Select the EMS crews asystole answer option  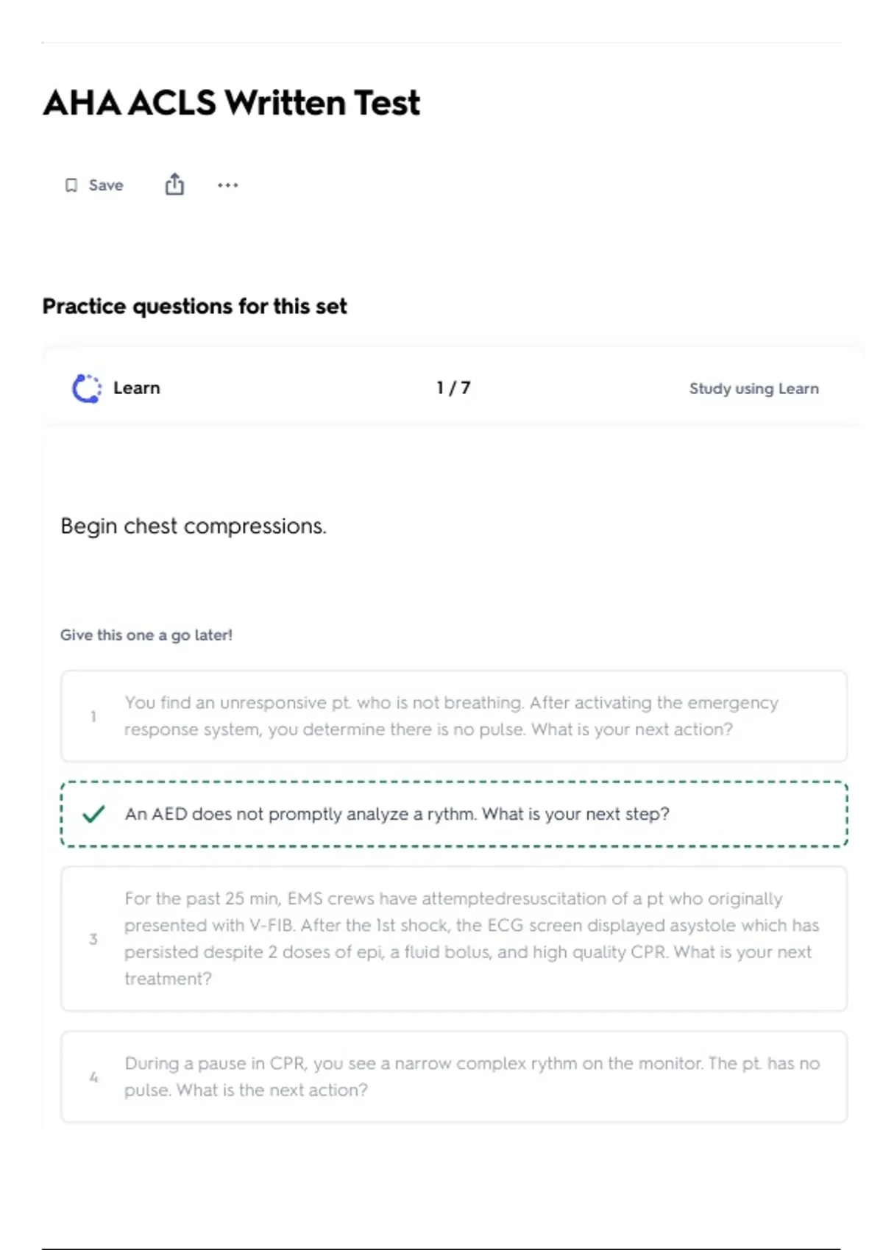click(x=471, y=939)
